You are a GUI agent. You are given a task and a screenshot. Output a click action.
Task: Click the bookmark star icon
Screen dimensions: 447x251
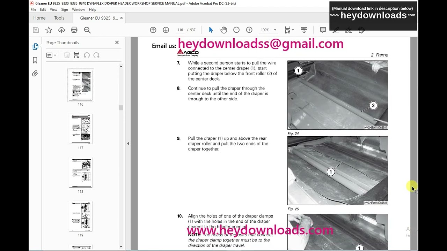click(x=49, y=30)
